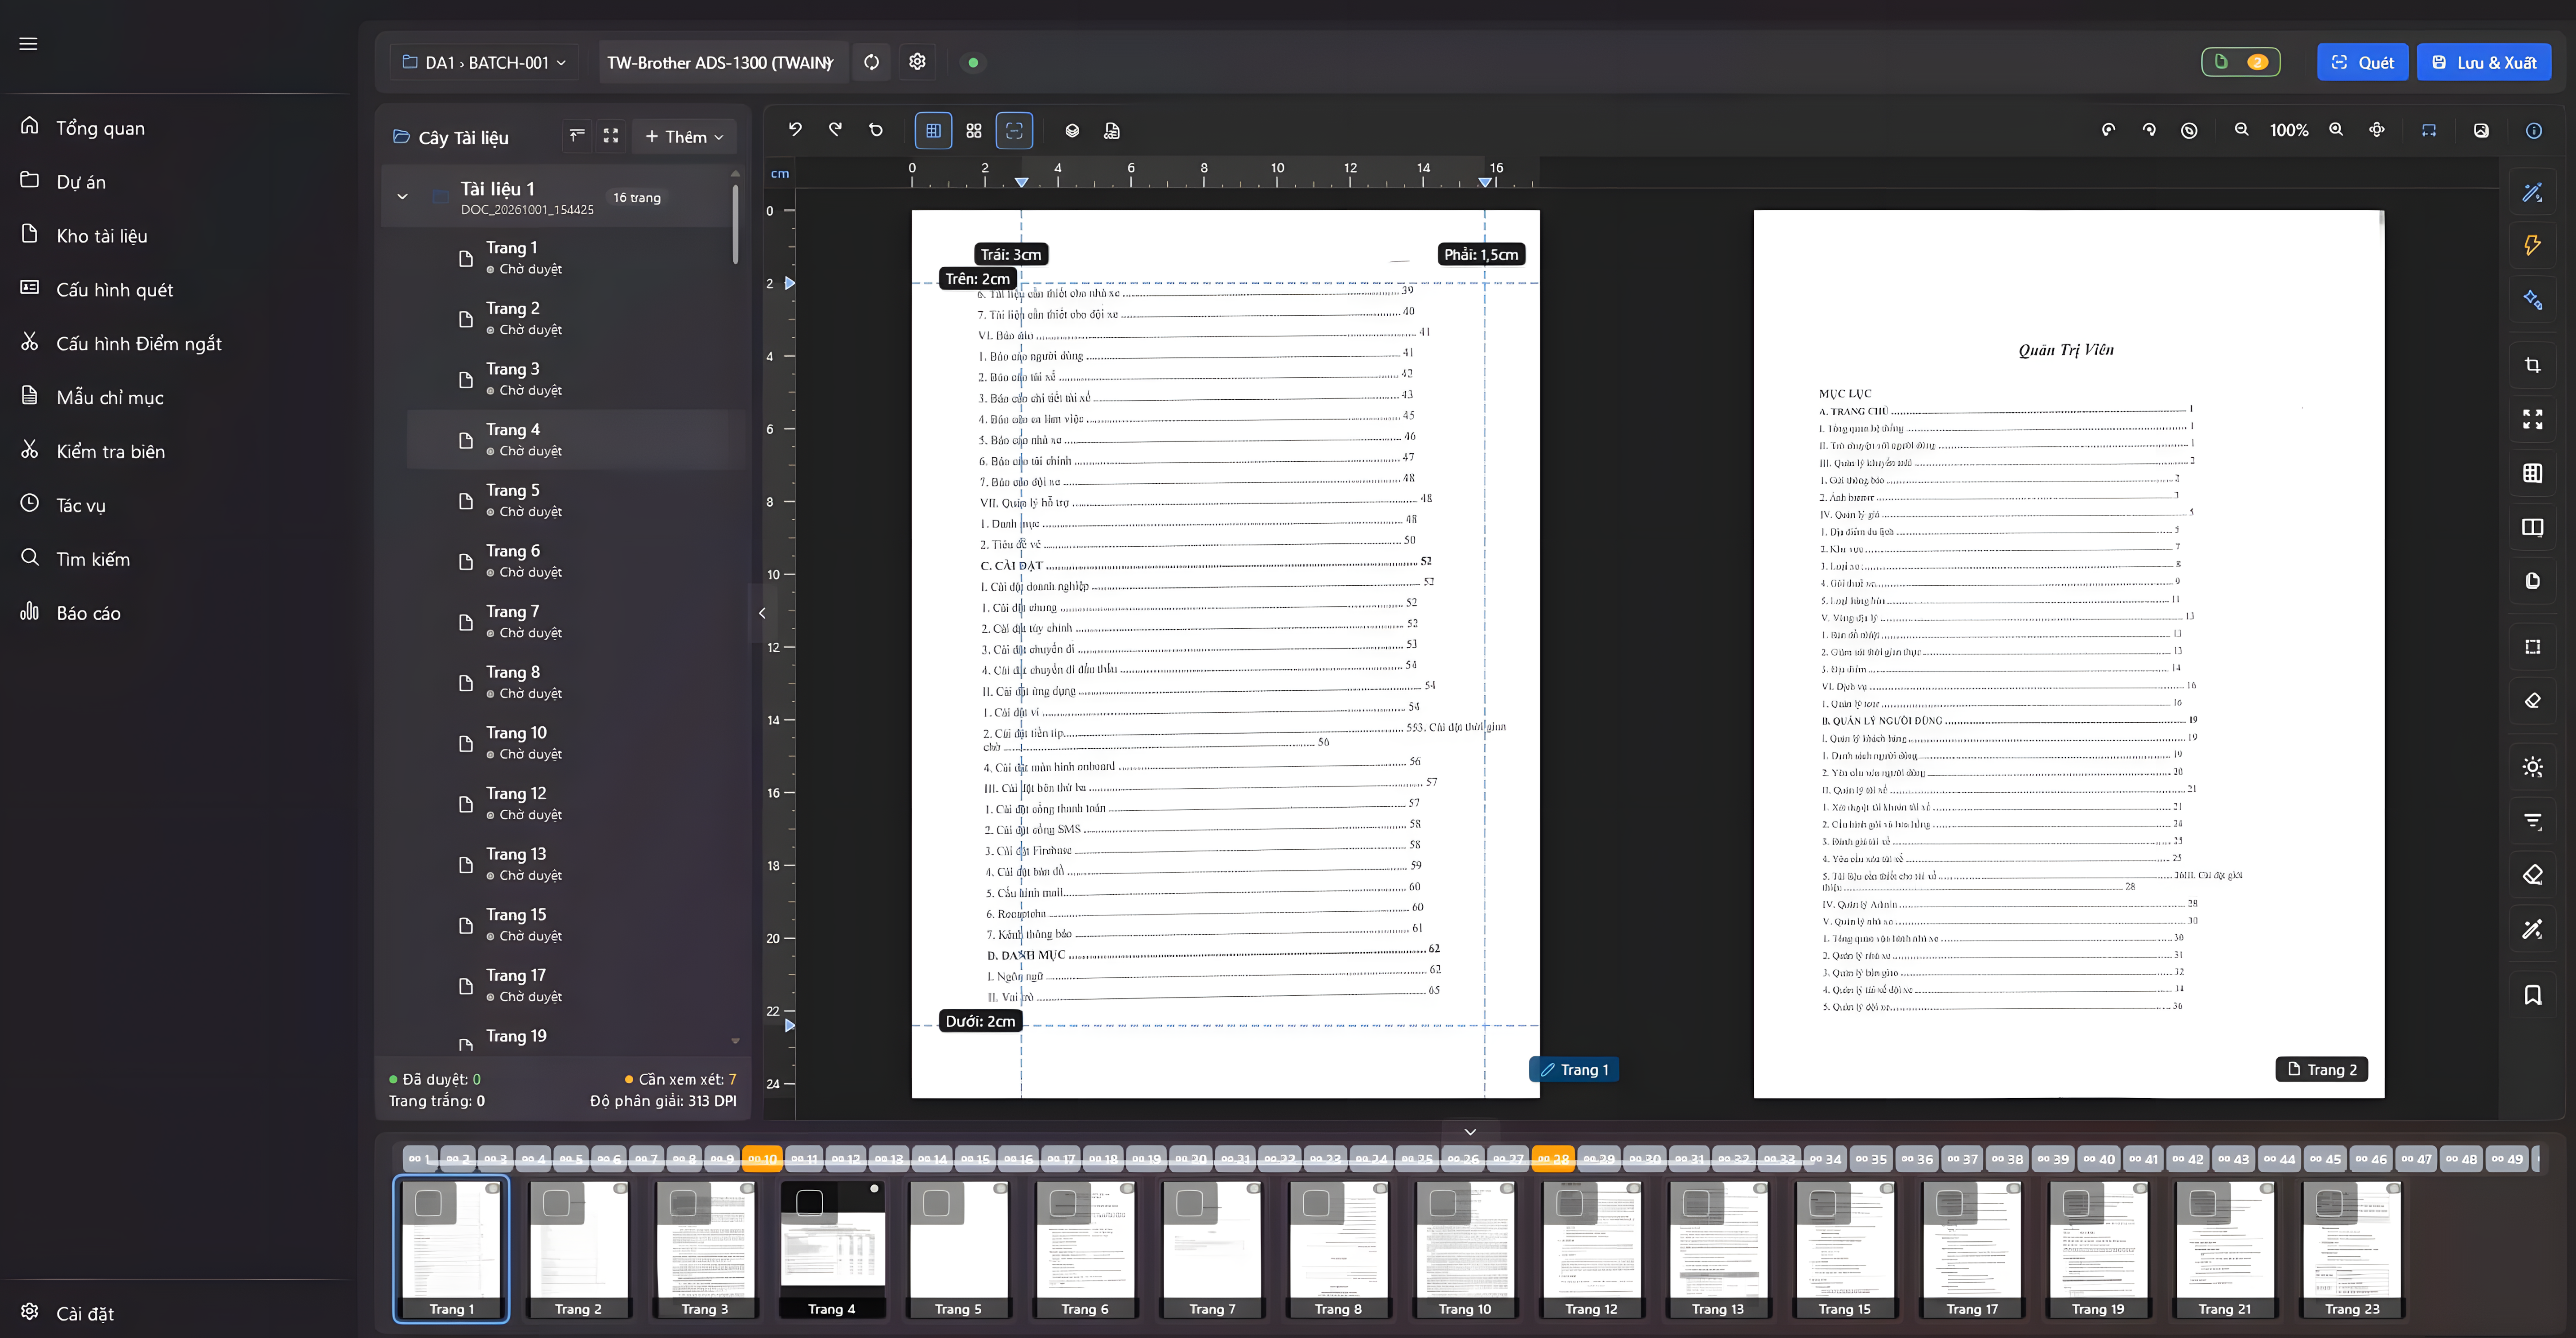Tick the checkbox on Trang 1 thumbnail
This screenshot has width=2576, height=1338.
coord(429,1203)
